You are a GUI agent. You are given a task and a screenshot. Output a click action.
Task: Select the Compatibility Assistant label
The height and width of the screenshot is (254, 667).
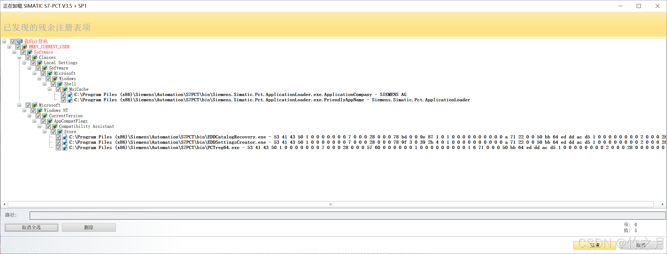[87, 126]
